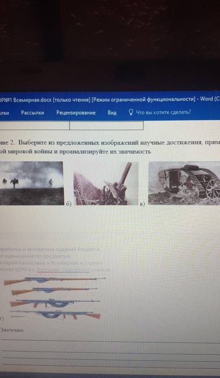Open the Рассылки ribbon tab
The height and width of the screenshot is (378, 220).
click(x=33, y=113)
